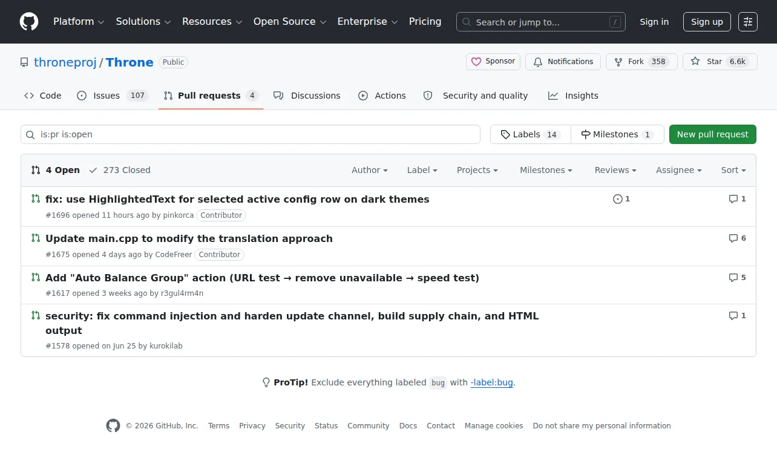Click the heart Sponsor button
Image resolution: width=777 pixels, height=458 pixels.
(493, 62)
